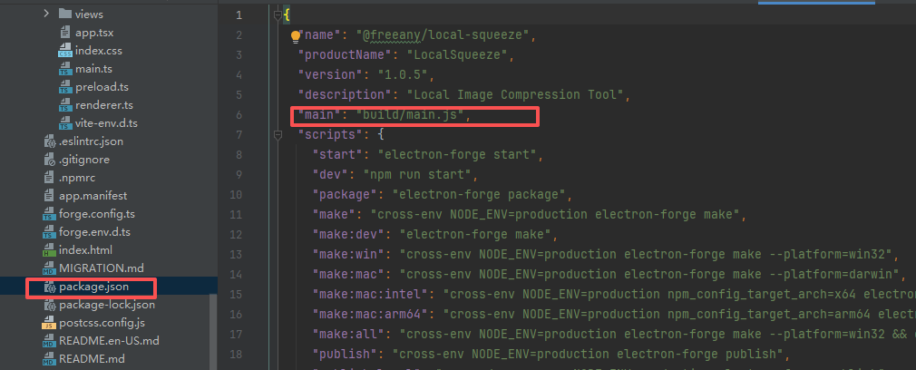Screen dimensions: 916x370
Task: Click the "make:win" script key
Action: point(348,254)
